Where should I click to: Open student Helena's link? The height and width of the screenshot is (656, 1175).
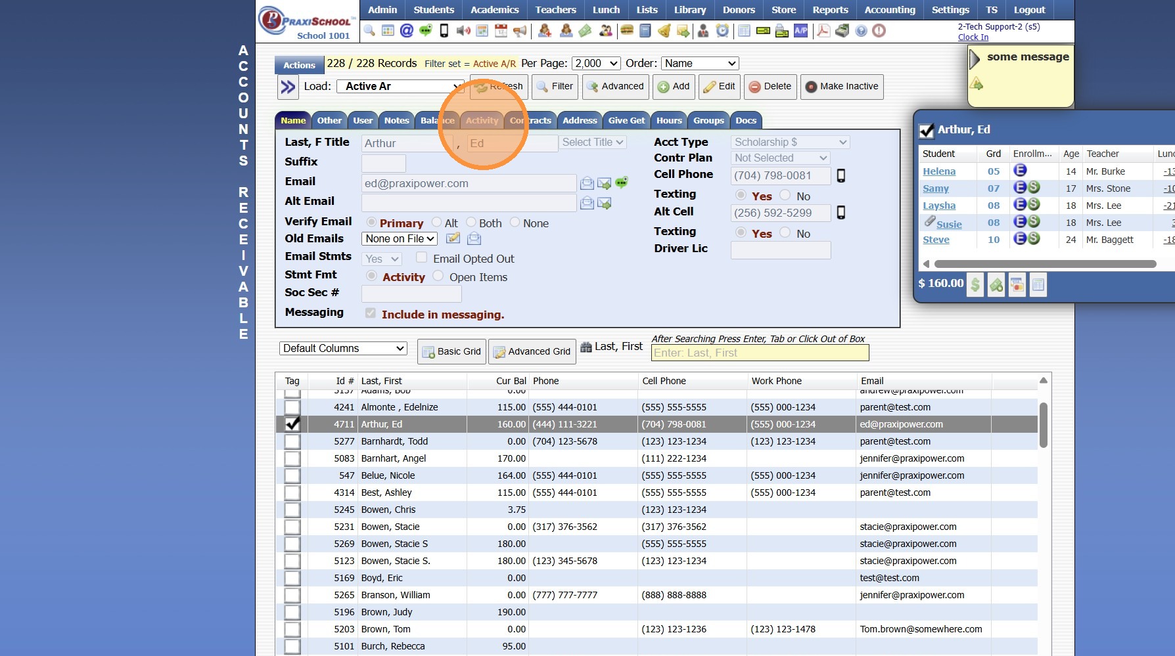click(x=938, y=171)
